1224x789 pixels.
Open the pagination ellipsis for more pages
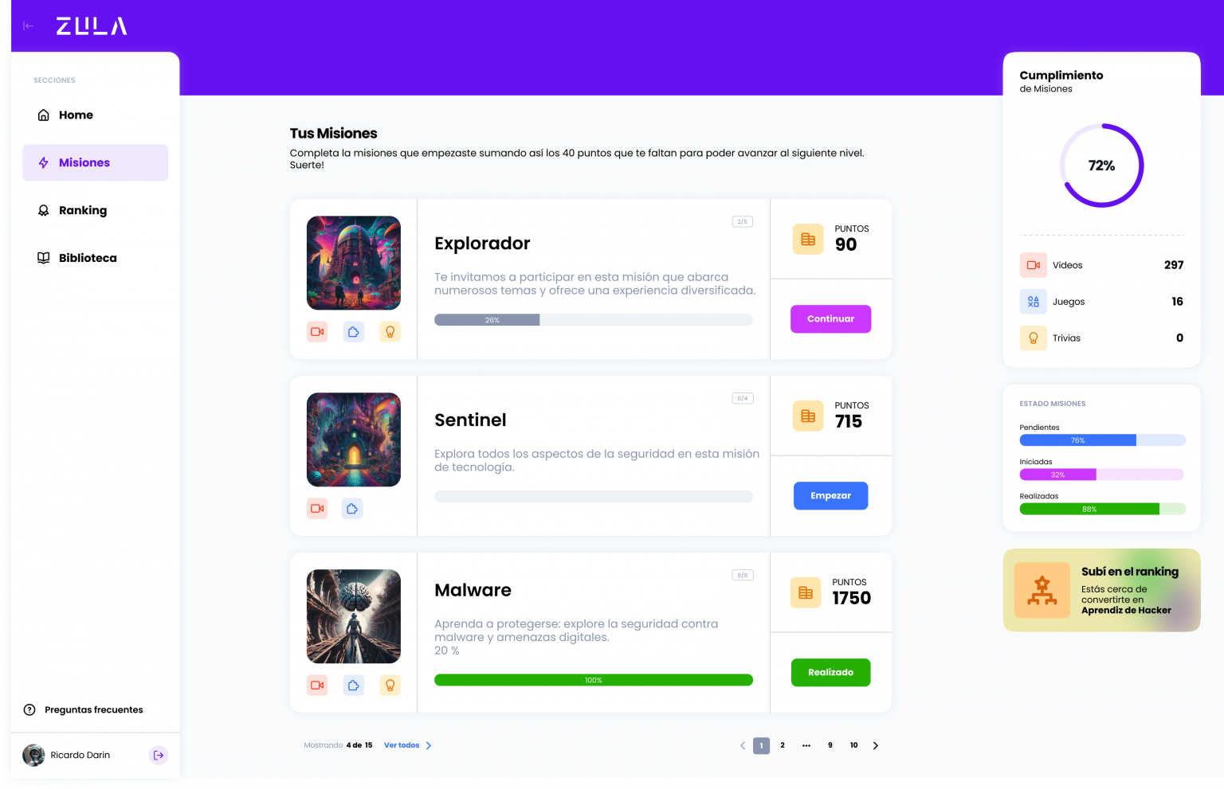(806, 746)
